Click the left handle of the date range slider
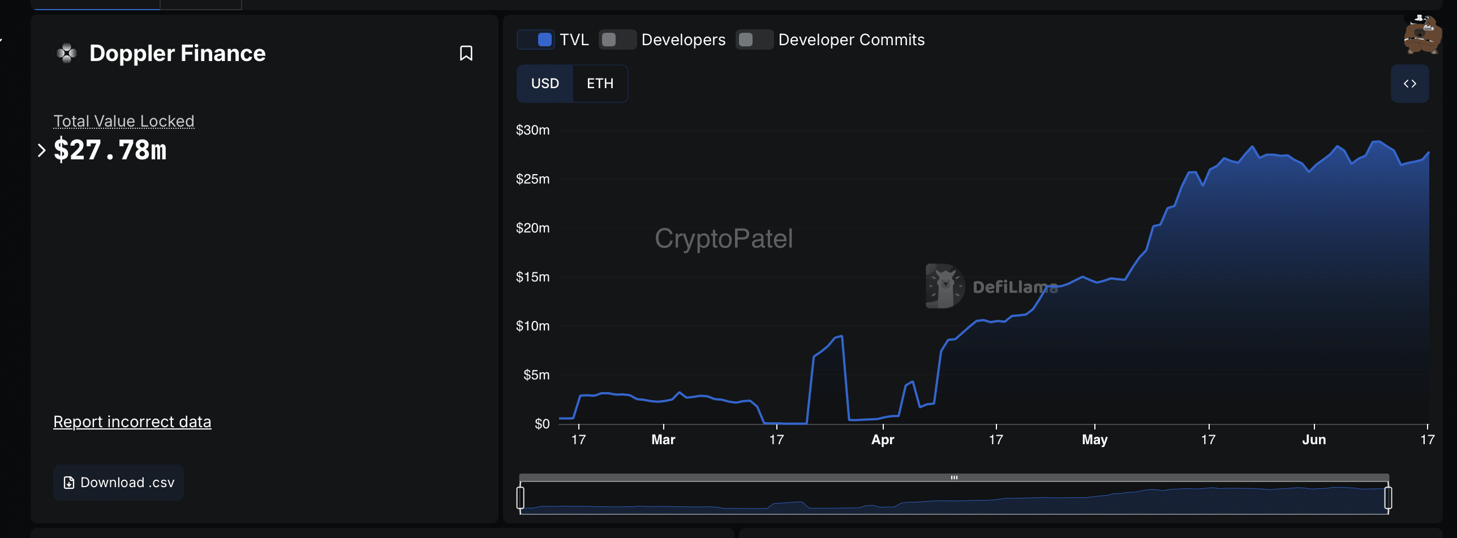The width and height of the screenshot is (1457, 538). [x=521, y=498]
